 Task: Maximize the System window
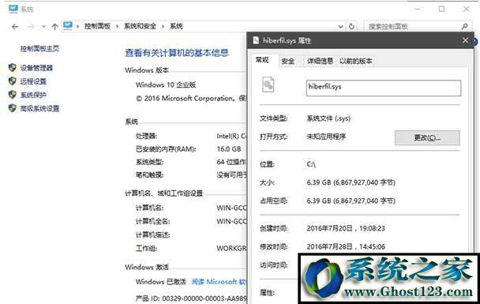441,9
